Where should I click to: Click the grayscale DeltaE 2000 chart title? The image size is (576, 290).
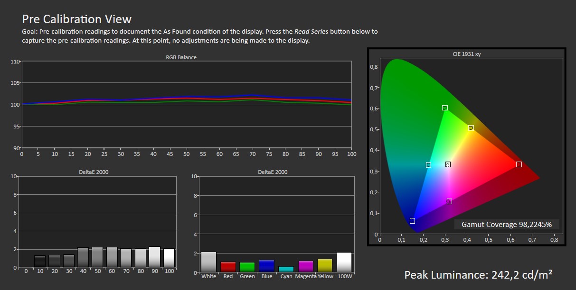(93, 172)
